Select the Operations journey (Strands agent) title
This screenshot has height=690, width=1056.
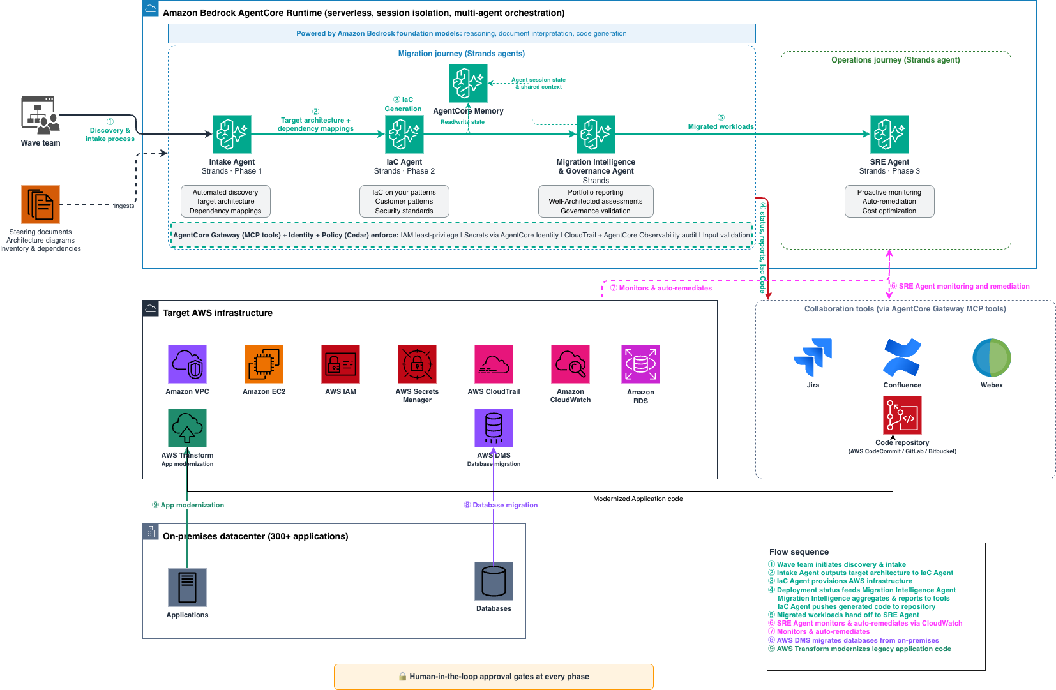pyautogui.click(x=896, y=60)
